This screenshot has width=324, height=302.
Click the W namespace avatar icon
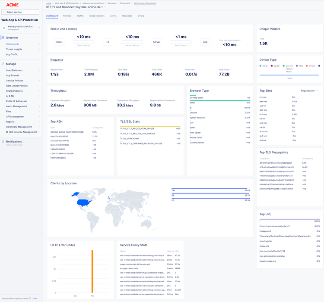click(4, 28)
